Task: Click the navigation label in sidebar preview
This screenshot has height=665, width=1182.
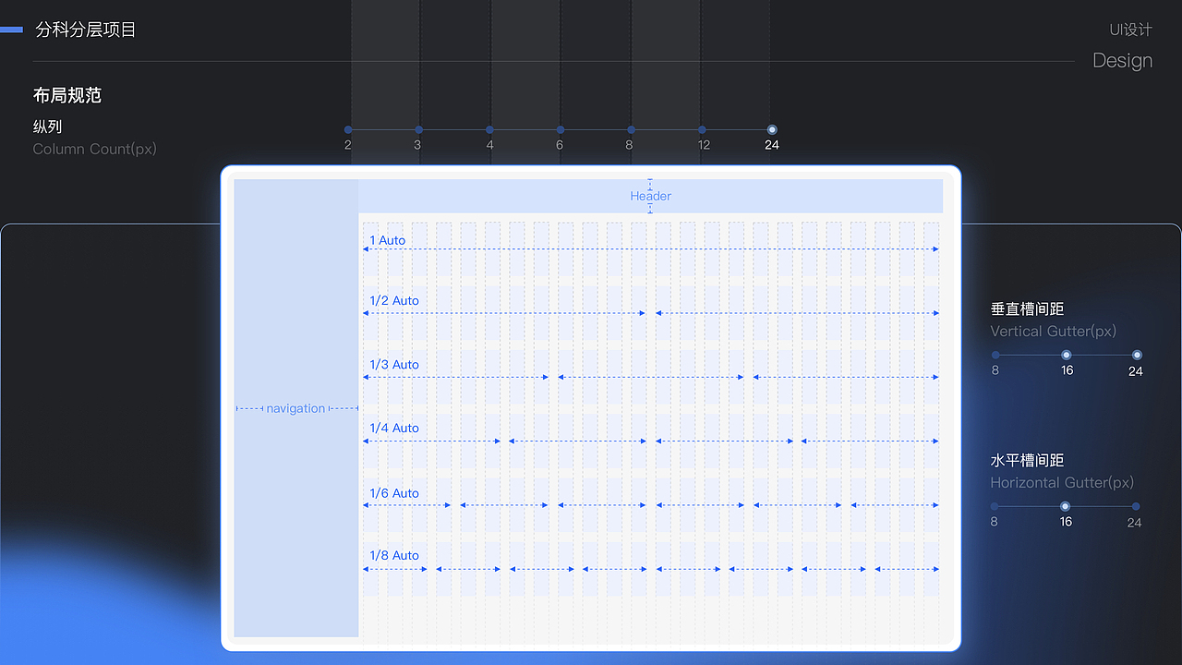Action: (295, 408)
